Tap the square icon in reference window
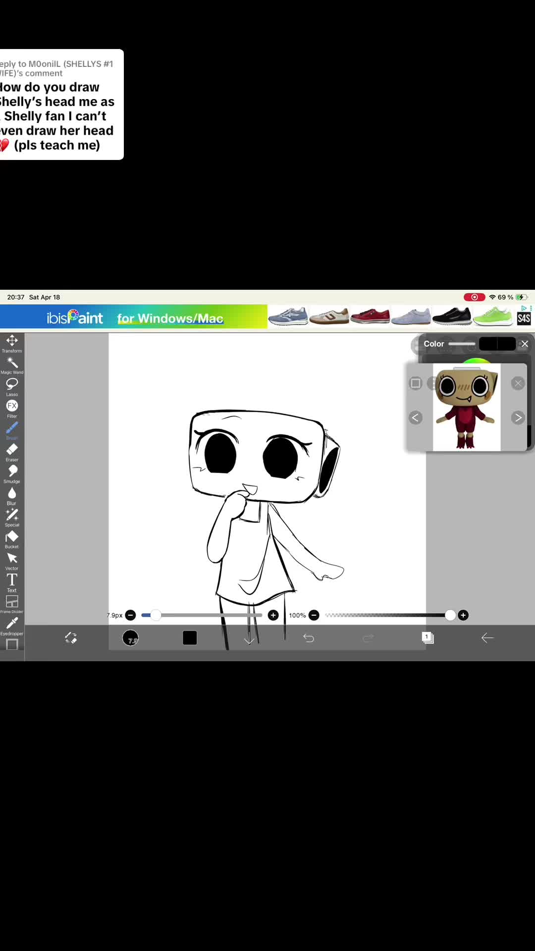535x951 pixels. tap(416, 383)
